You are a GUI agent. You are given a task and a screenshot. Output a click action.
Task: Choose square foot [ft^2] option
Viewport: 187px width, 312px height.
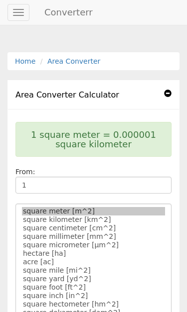coord(94,287)
